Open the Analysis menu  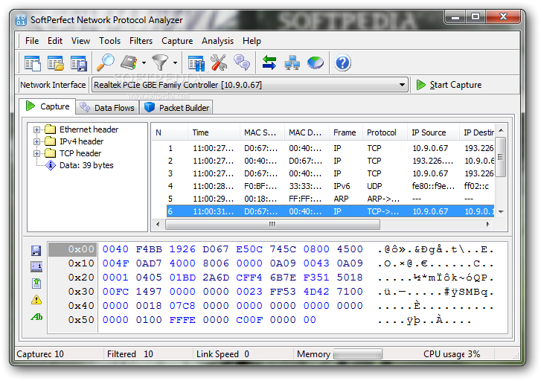point(217,41)
